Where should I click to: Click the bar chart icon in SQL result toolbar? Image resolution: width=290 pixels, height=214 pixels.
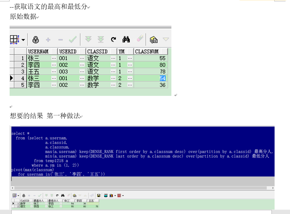[x=111, y=196]
